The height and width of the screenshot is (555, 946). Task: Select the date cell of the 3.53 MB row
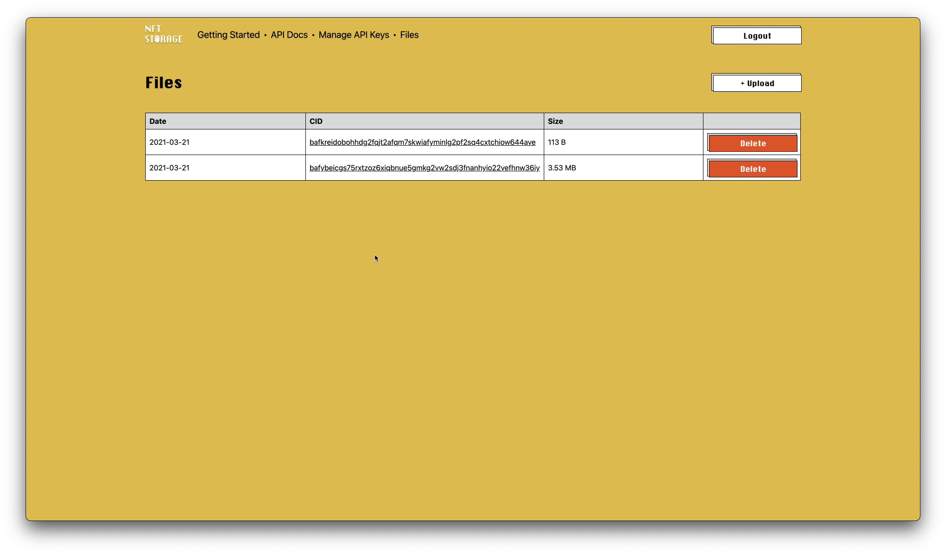[225, 168]
